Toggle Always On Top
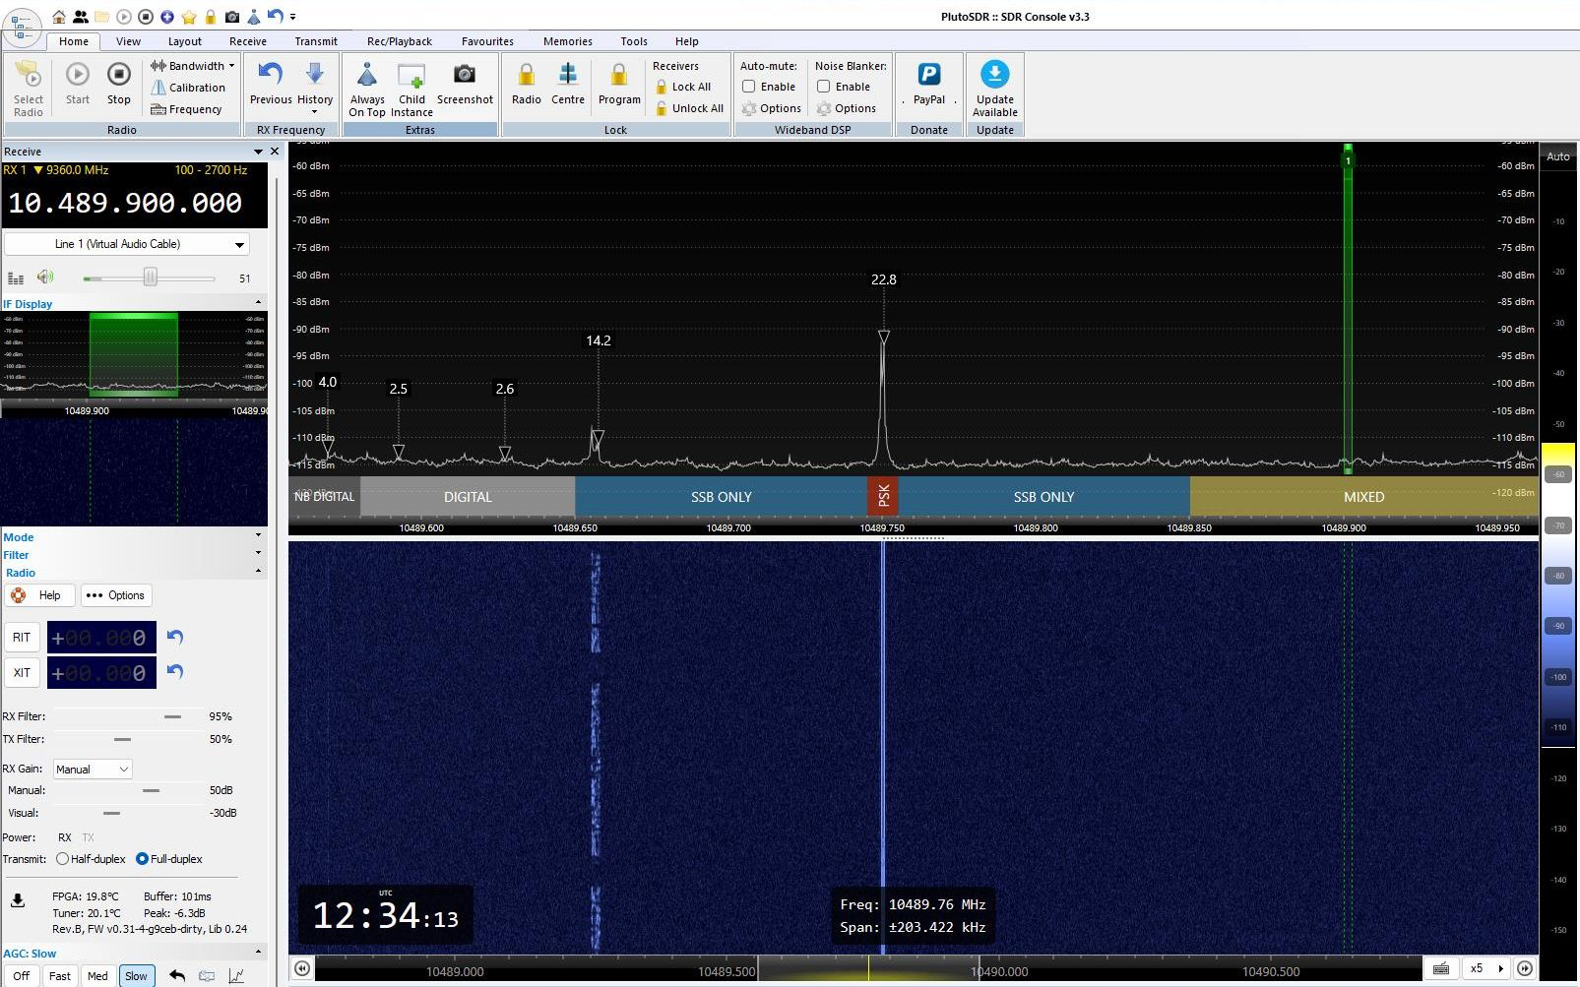Image resolution: width=1580 pixels, height=987 pixels. click(x=367, y=89)
